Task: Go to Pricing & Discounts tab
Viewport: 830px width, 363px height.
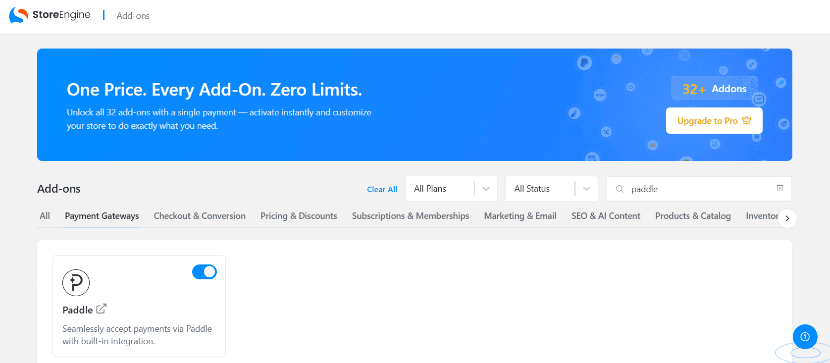Action: point(299,216)
